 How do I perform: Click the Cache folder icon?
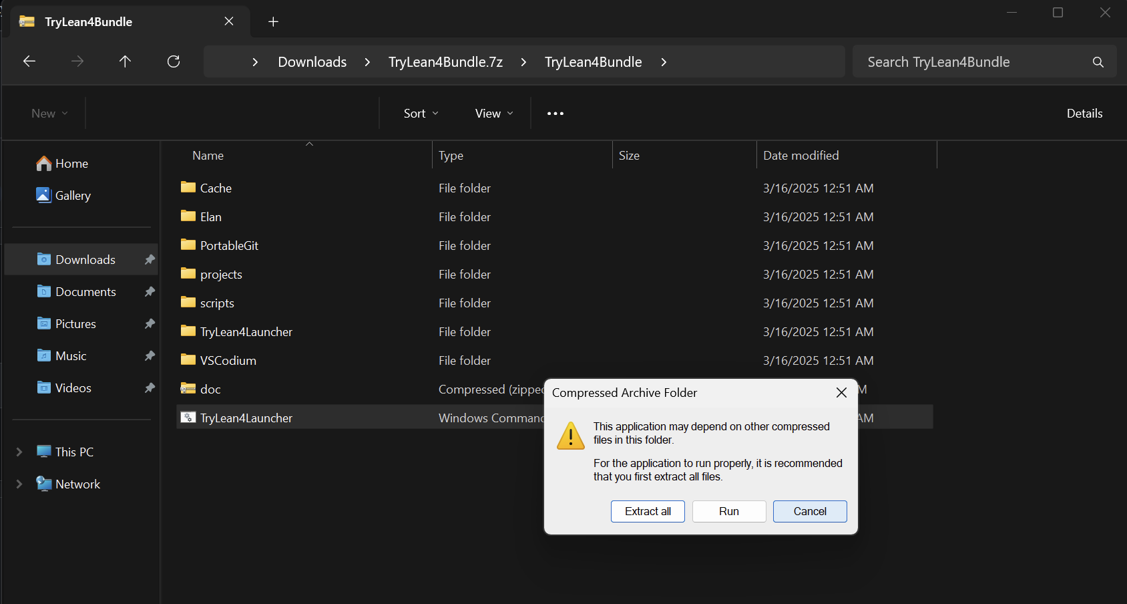pos(188,187)
